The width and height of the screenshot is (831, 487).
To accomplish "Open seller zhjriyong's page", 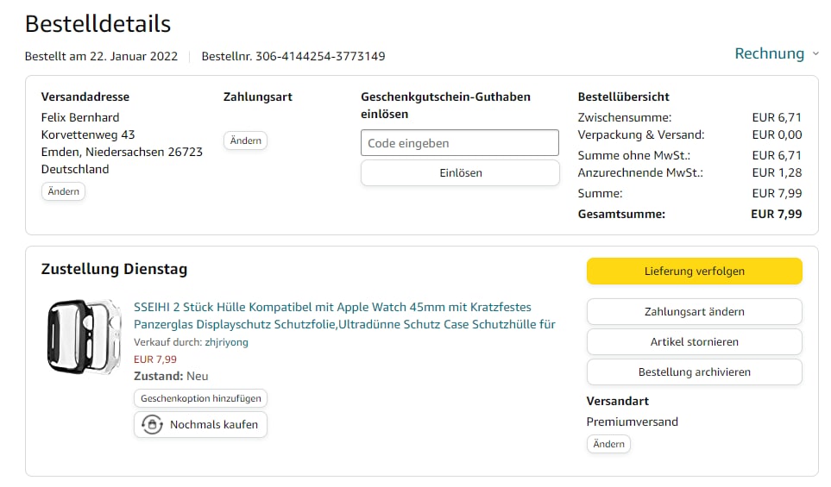I will click(x=226, y=342).
